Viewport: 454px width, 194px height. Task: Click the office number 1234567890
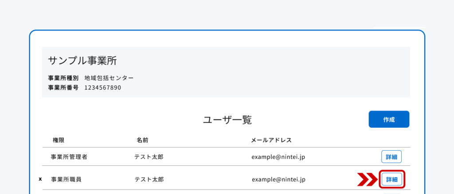tap(103, 87)
